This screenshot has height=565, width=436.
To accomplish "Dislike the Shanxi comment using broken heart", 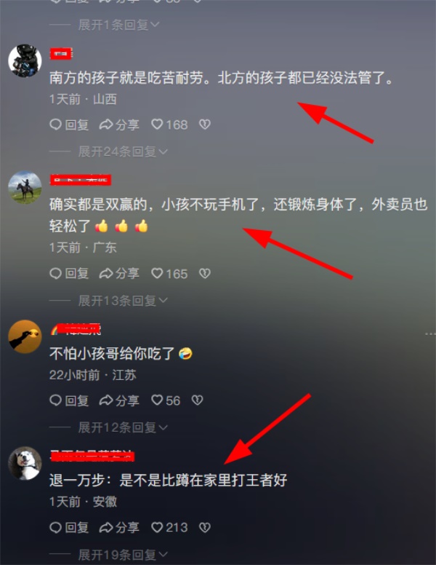I will tap(205, 125).
